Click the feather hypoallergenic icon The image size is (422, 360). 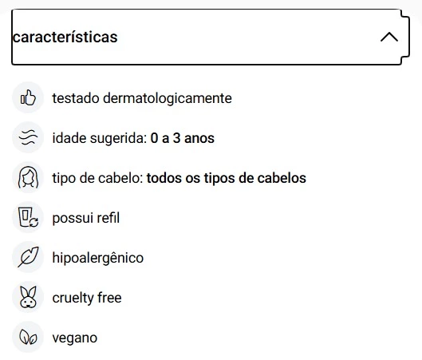tap(28, 257)
